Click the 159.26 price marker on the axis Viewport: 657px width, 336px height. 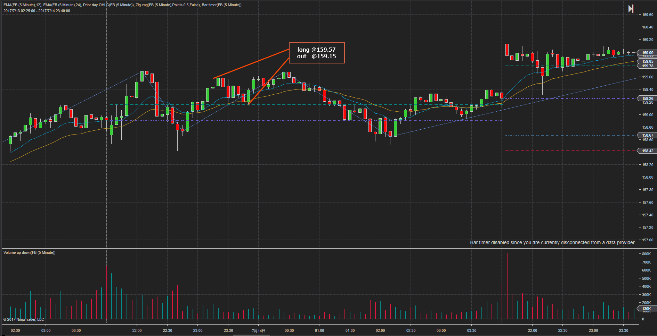(x=647, y=98)
